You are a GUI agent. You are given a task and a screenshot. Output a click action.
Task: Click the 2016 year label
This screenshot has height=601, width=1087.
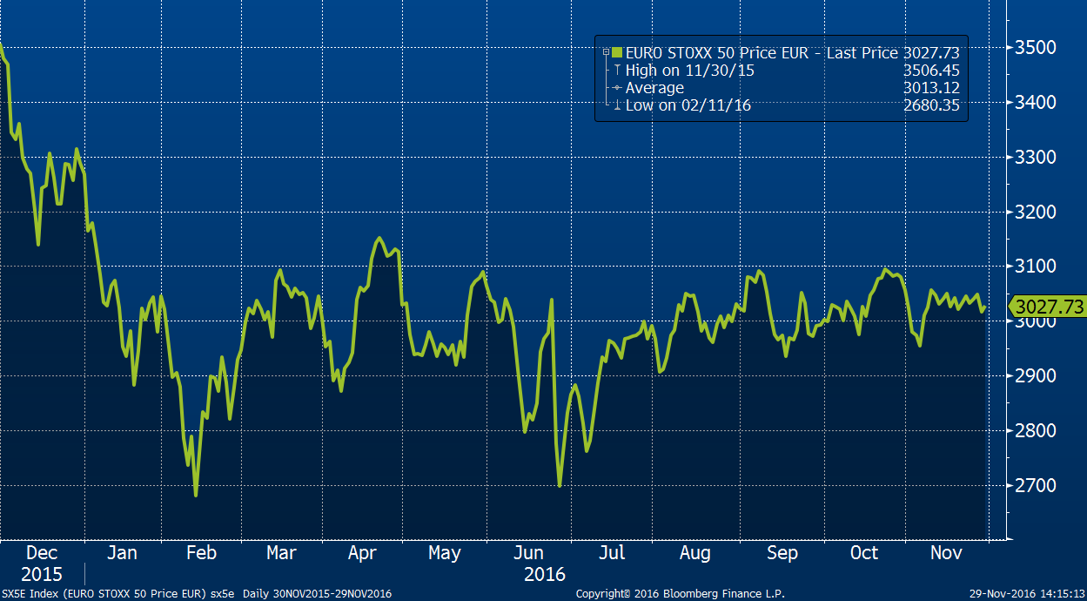[x=545, y=574]
